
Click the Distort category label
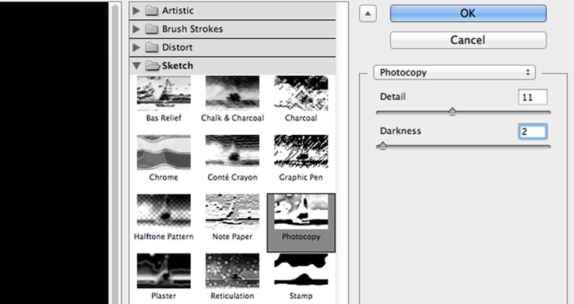pyautogui.click(x=177, y=47)
